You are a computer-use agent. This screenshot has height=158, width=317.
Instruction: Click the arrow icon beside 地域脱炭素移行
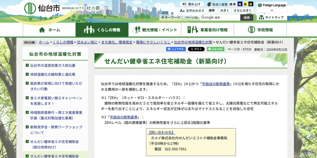point(27,112)
